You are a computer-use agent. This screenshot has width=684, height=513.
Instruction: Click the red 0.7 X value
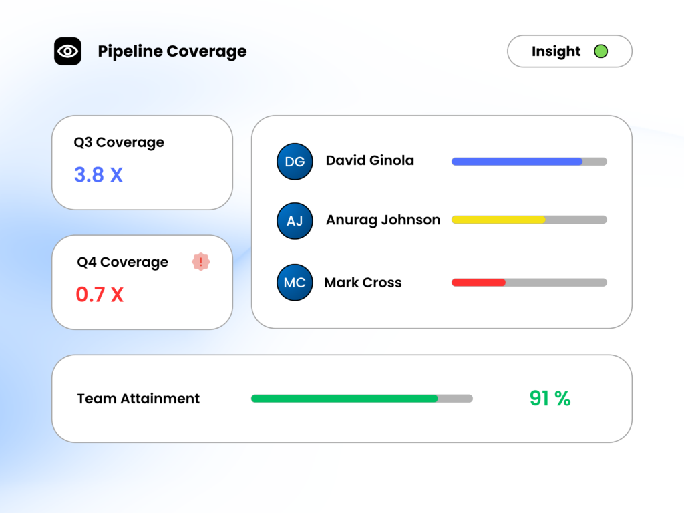coord(100,295)
